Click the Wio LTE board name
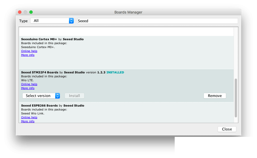The width and height of the screenshot is (257, 158). [27, 80]
